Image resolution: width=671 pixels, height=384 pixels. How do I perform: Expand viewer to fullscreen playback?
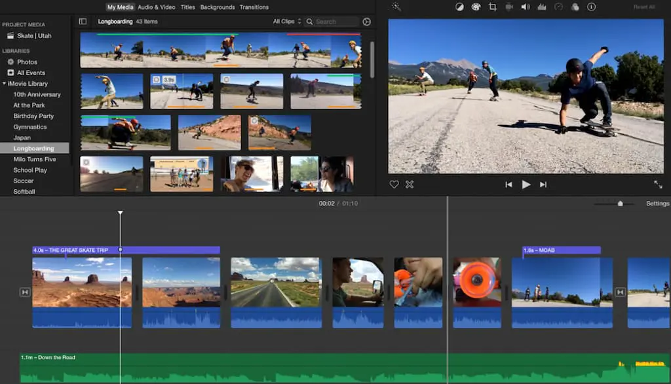coord(658,184)
